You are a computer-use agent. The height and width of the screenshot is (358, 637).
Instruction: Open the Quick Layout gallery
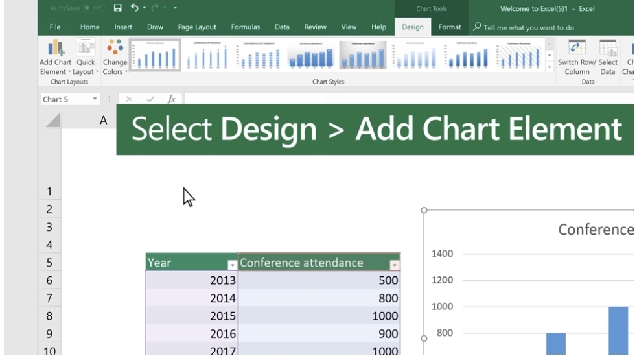tap(86, 57)
